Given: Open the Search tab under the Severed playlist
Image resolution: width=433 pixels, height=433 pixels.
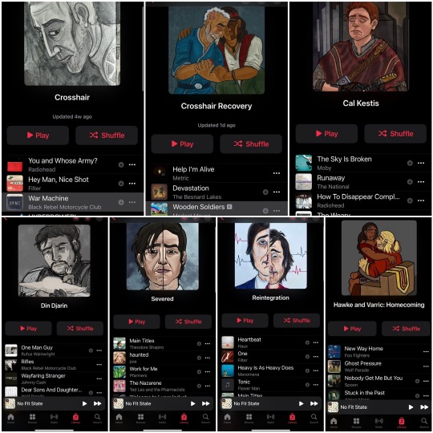Looking at the screenshot, I should tap(205, 418).
